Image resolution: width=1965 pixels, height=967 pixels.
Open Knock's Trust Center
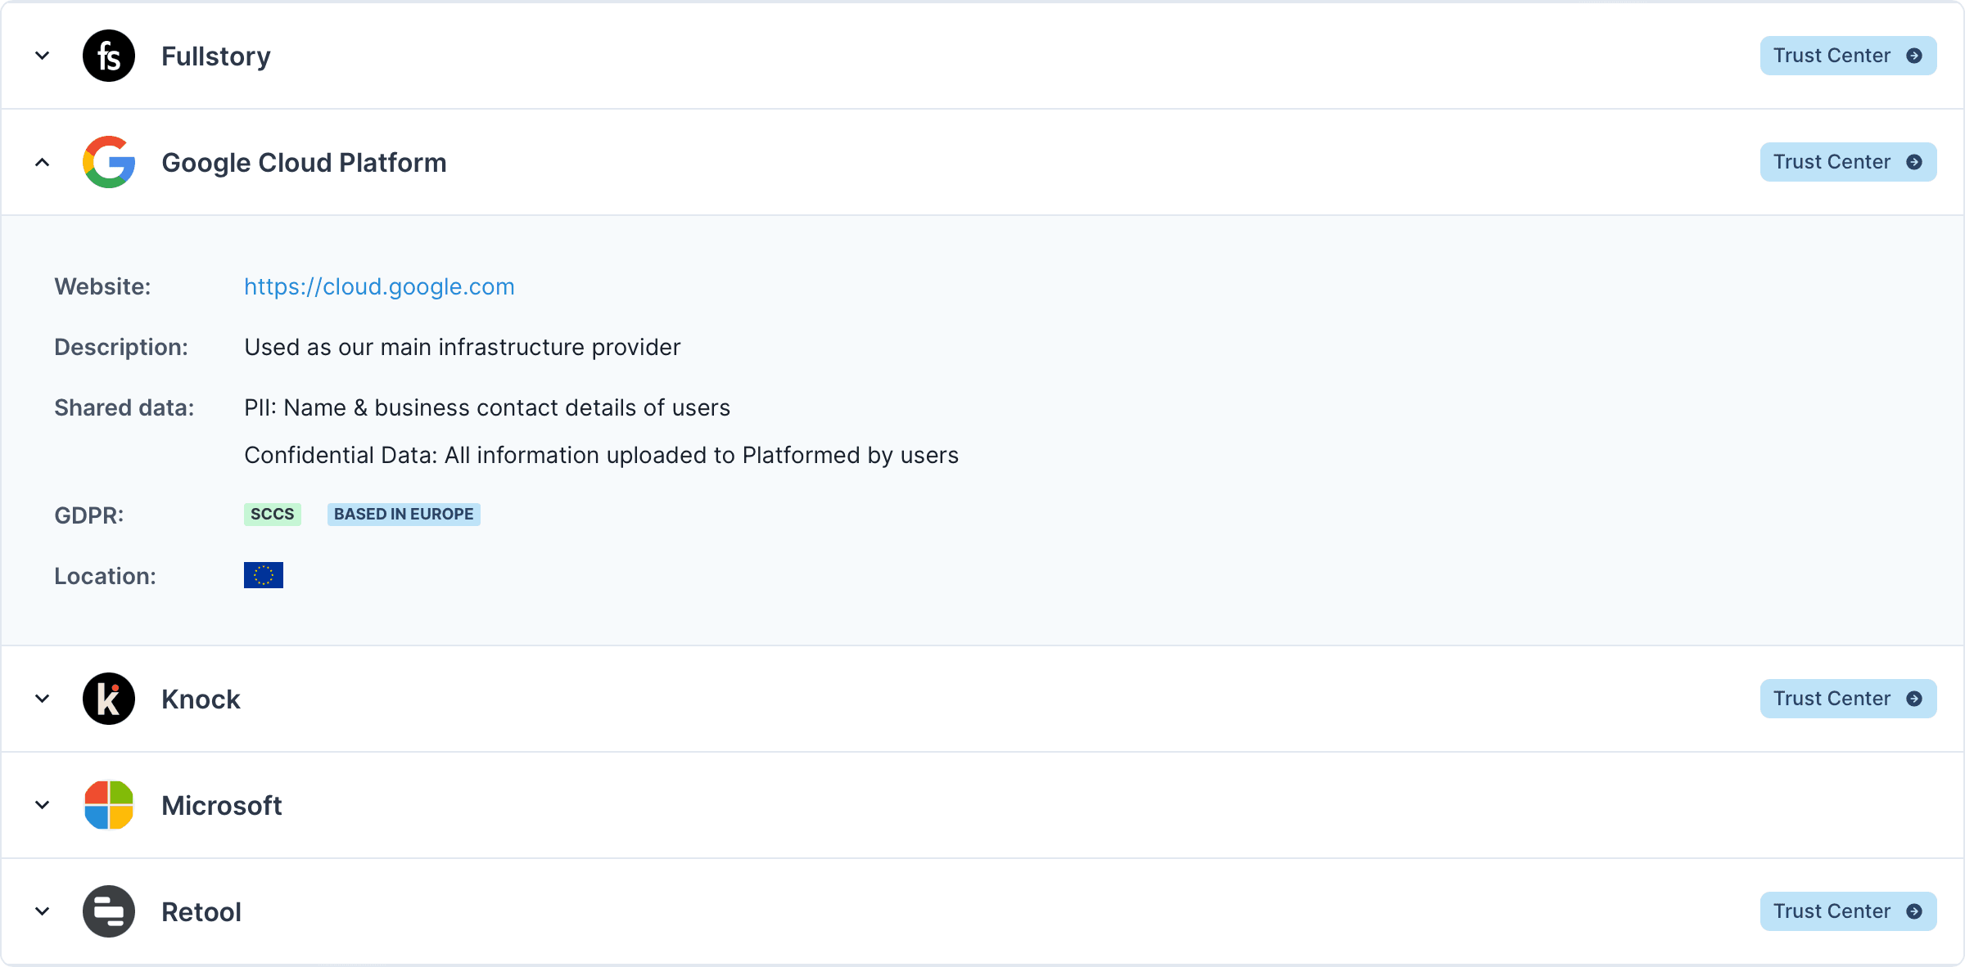[x=1847, y=699]
